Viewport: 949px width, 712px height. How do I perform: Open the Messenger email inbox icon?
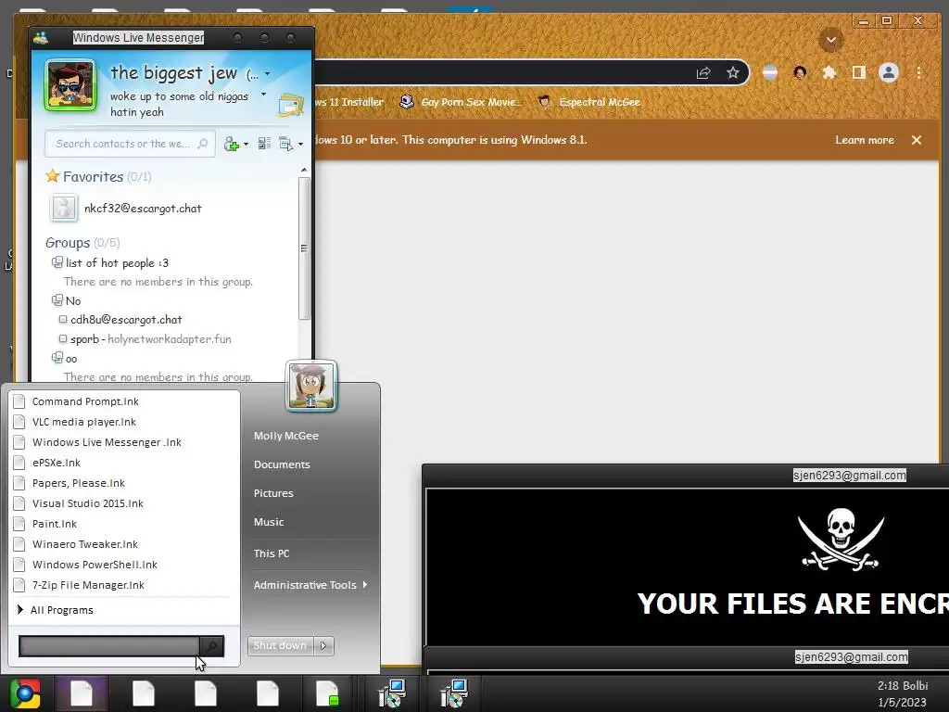coord(290,105)
